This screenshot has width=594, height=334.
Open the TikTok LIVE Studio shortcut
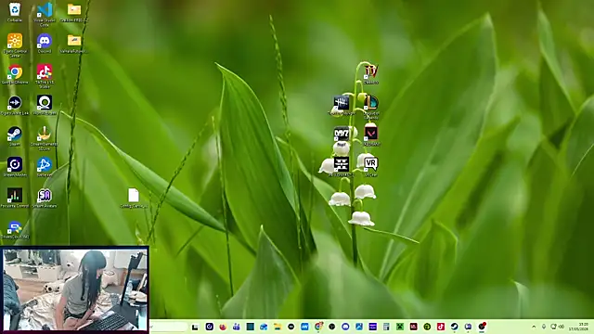pyautogui.click(x=45, y=72)
